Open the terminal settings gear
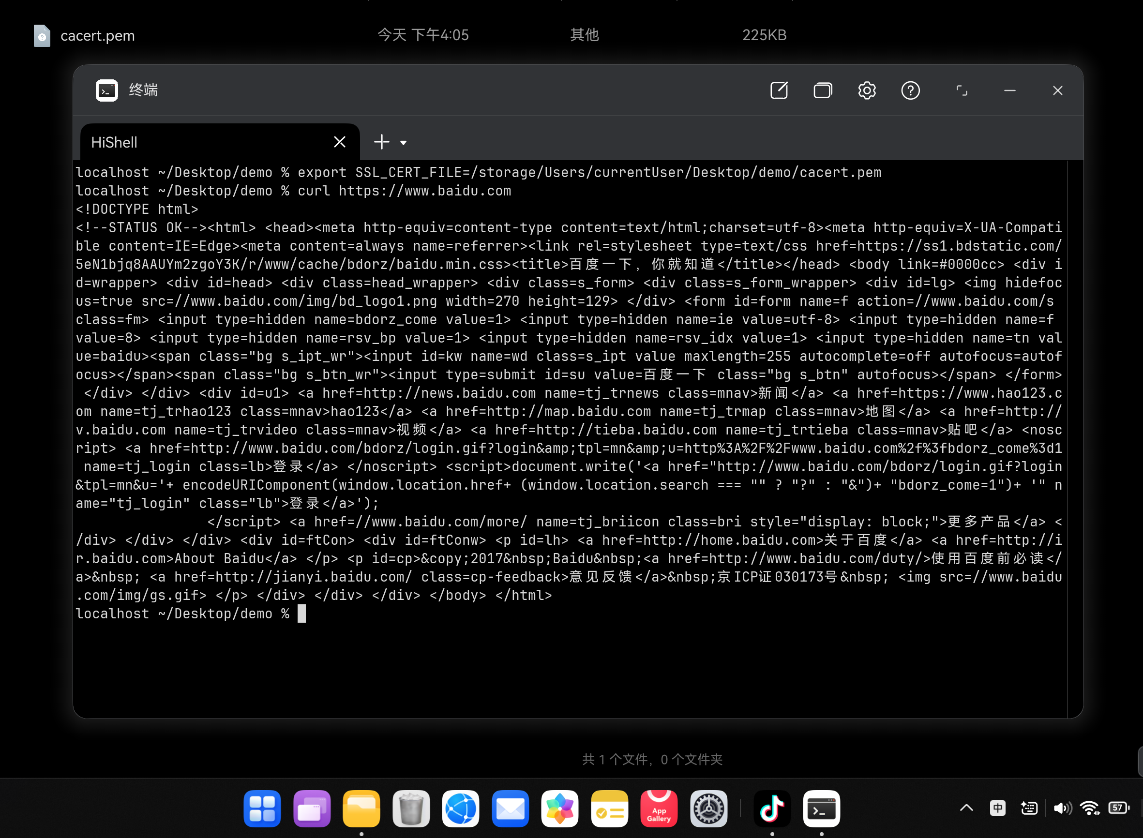1143x838 pixels. click(x=867, y=91)
